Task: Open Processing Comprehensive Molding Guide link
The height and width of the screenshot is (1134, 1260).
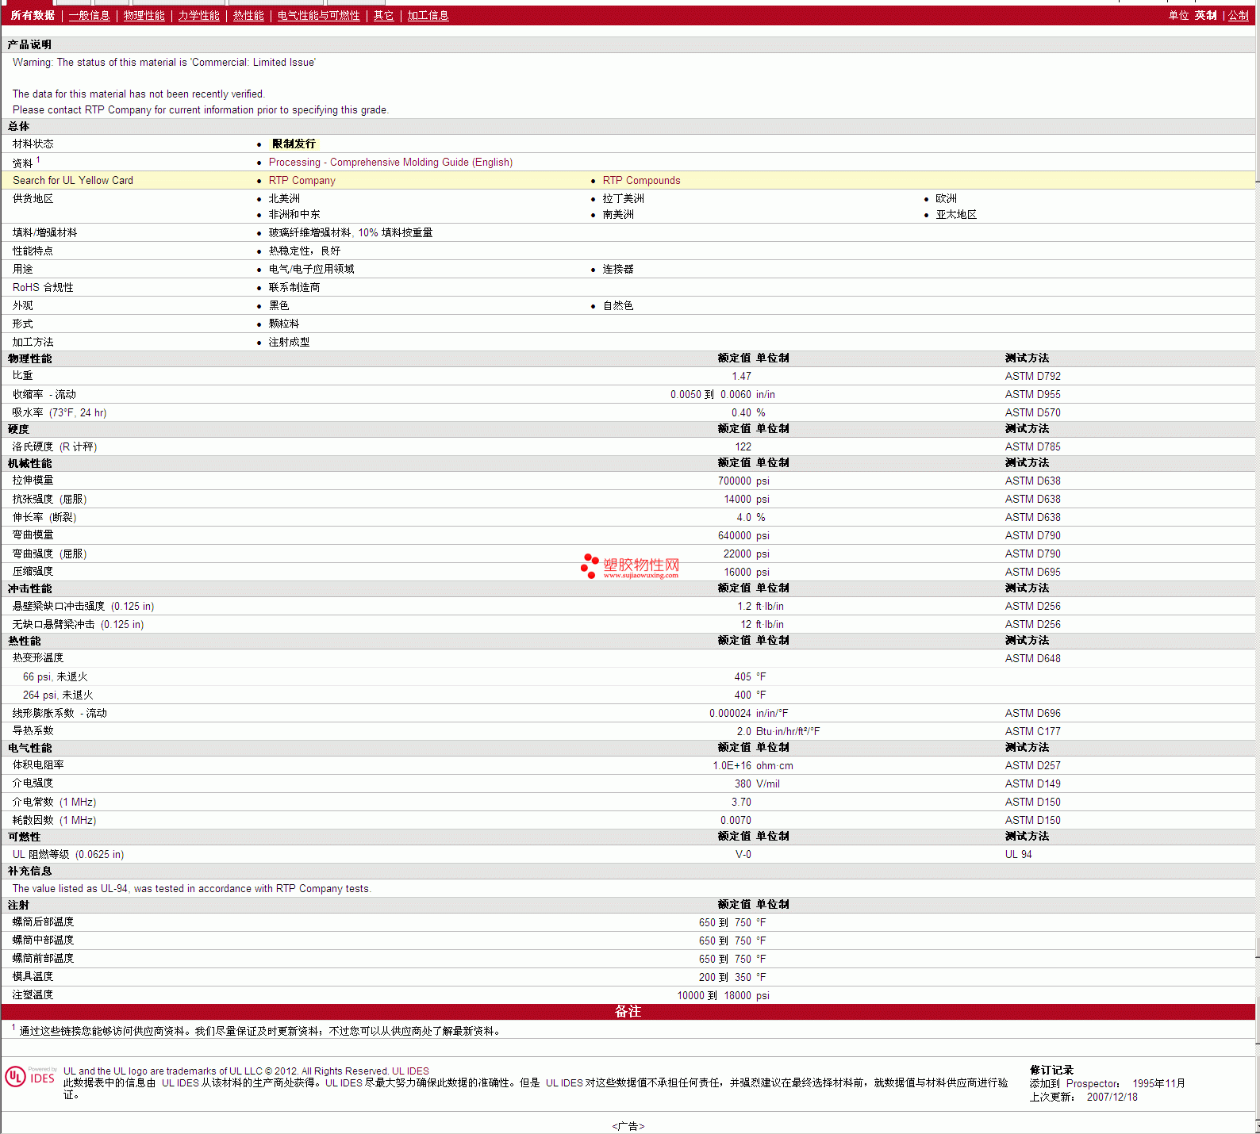Action: pos(390,163)
